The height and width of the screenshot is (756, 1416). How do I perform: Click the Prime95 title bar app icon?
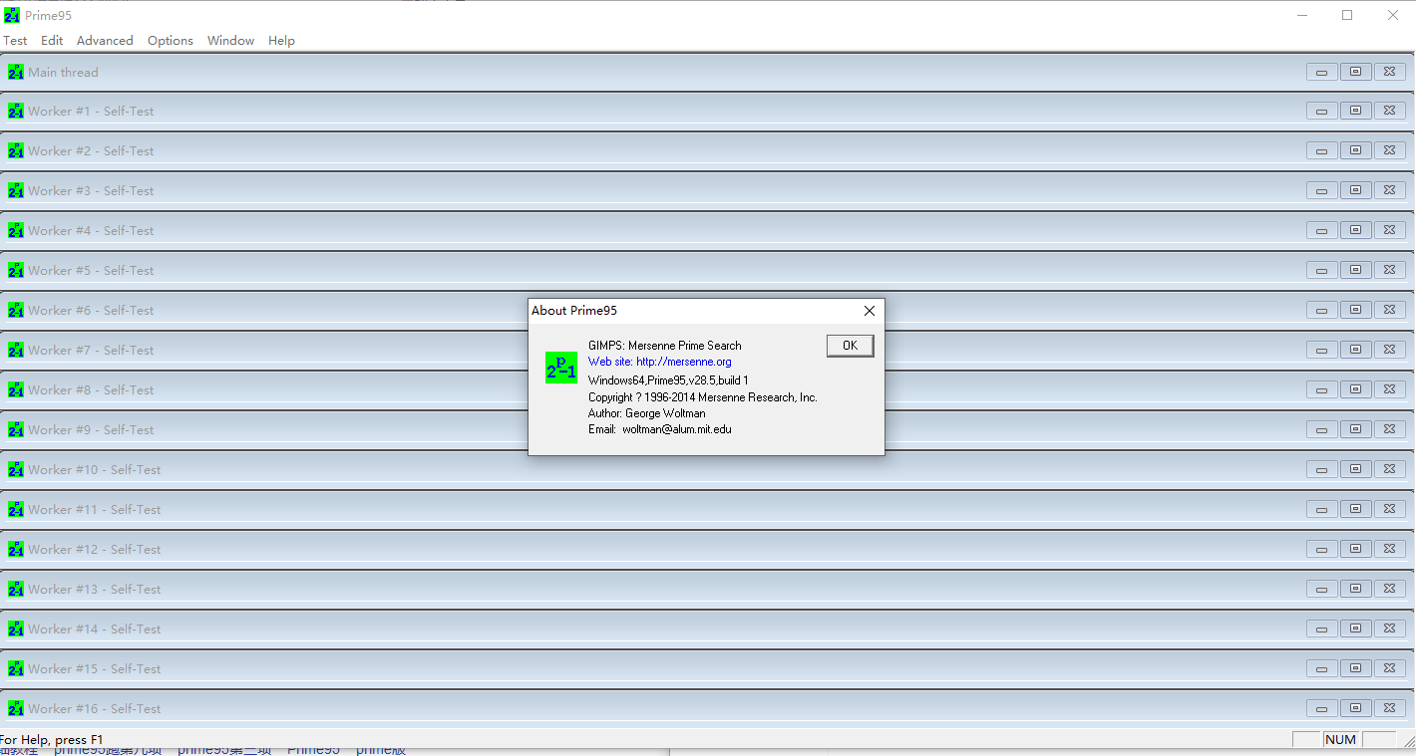coord(12,15)
